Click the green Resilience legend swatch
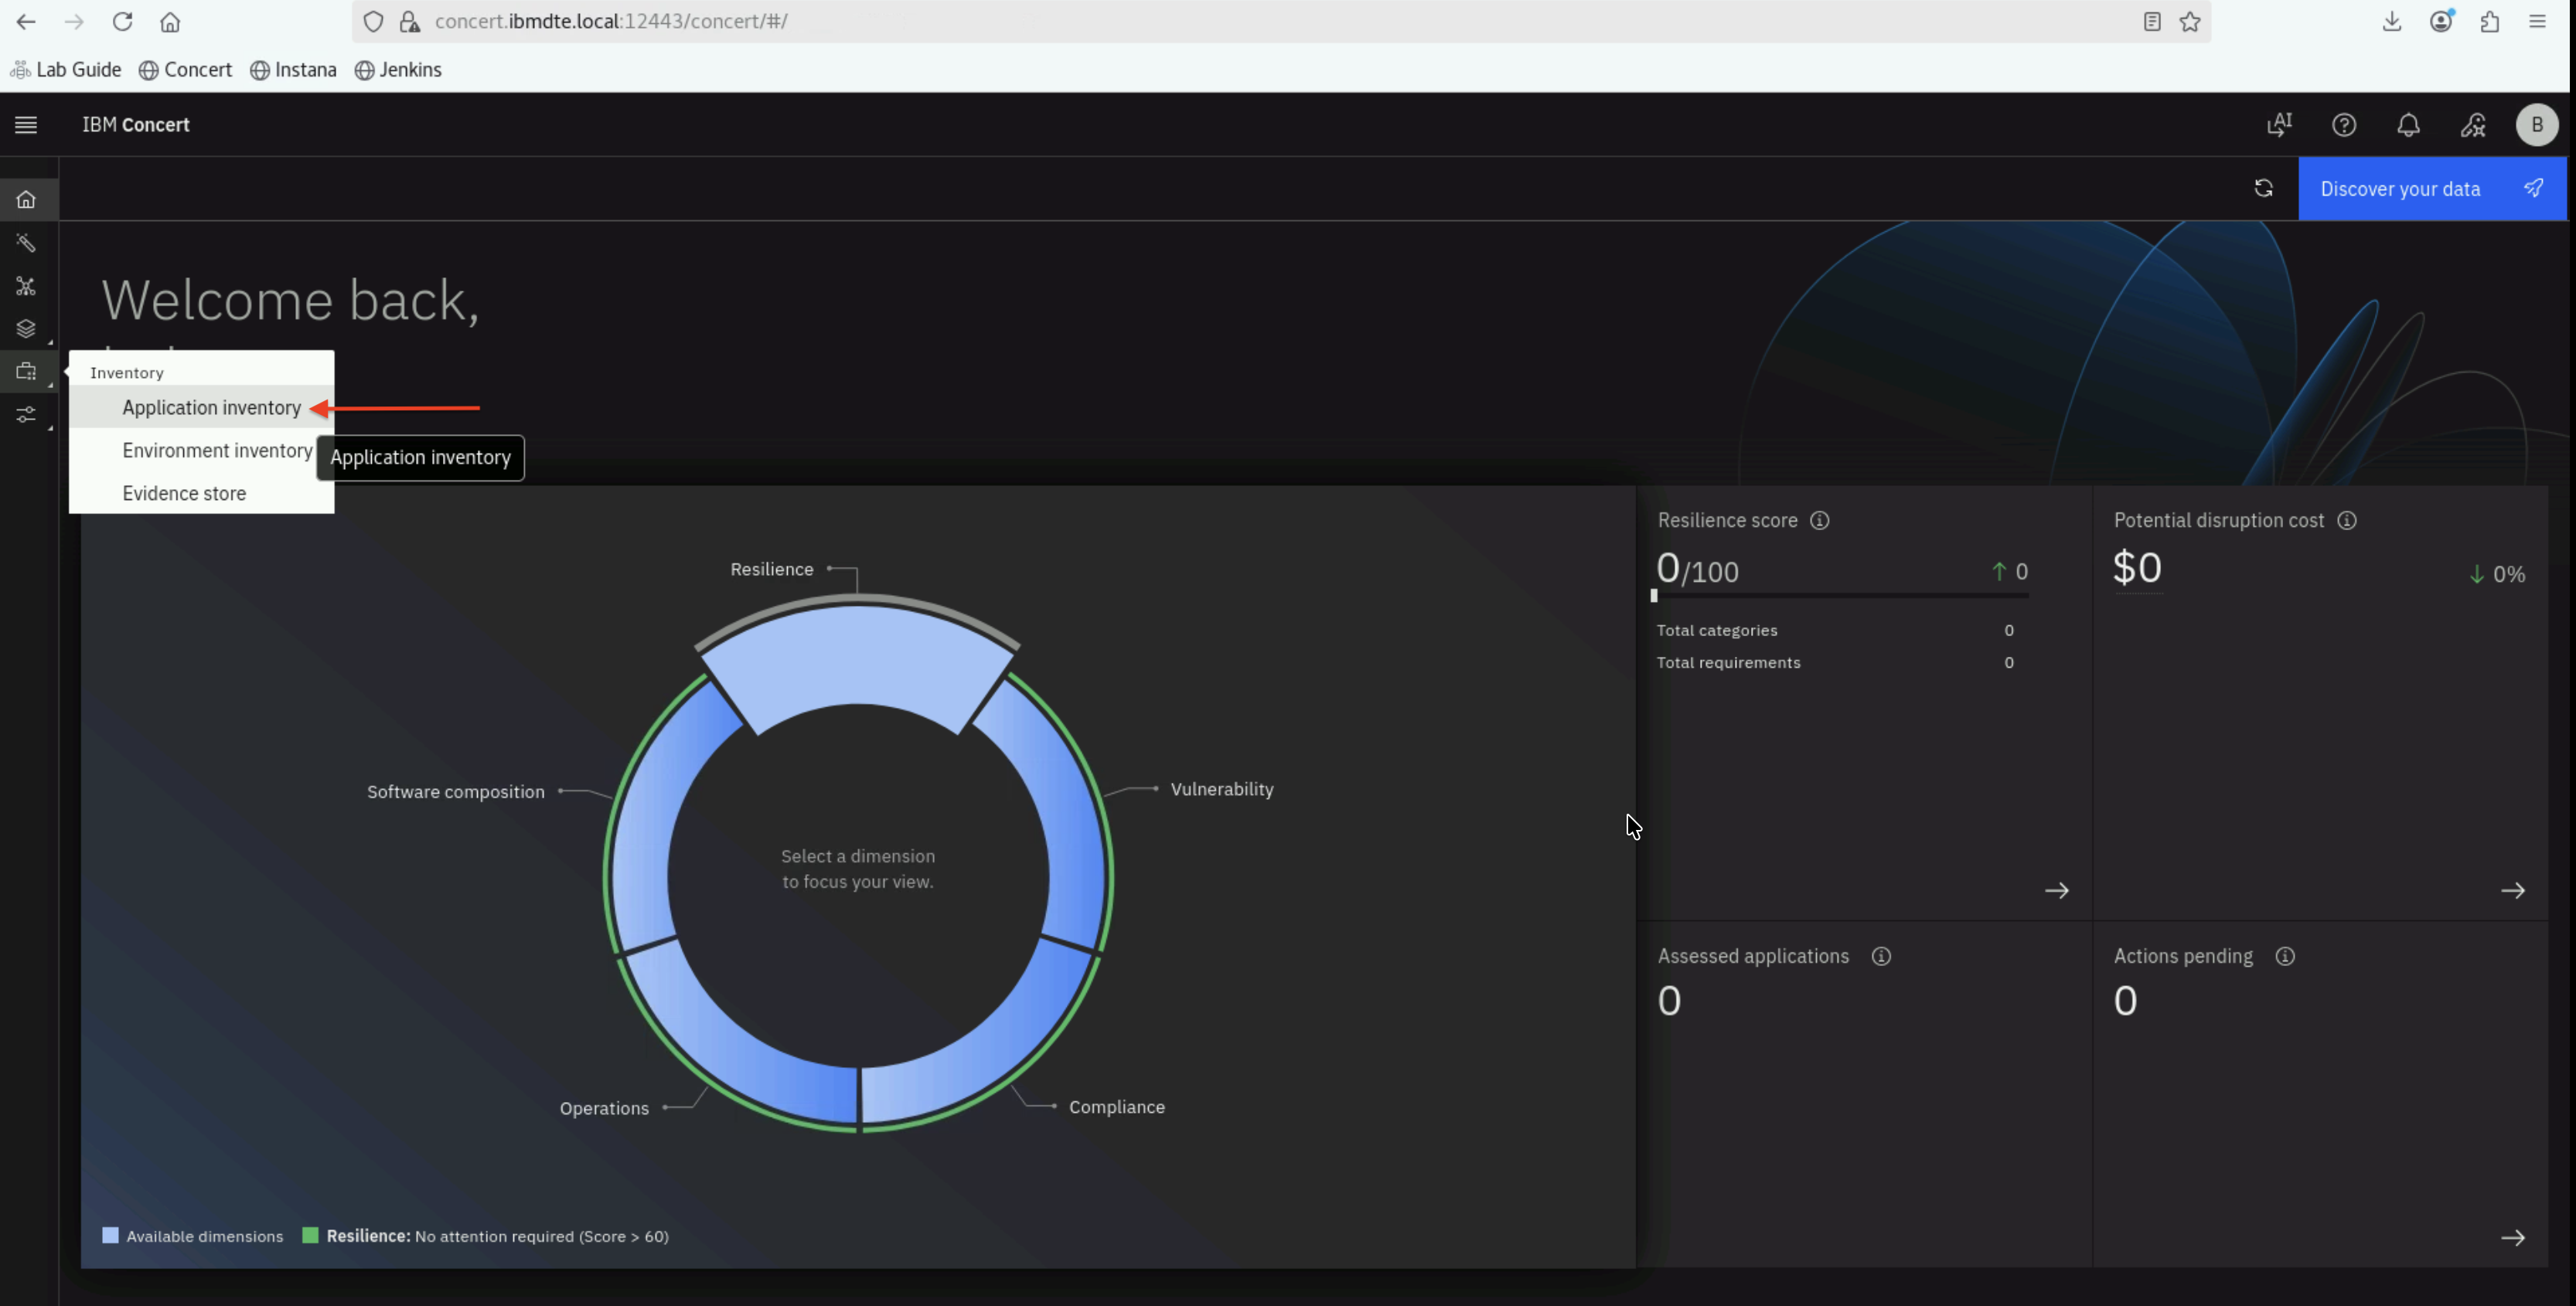The height and width of the screenshot is (1306, 2576). click(310, 1236)
